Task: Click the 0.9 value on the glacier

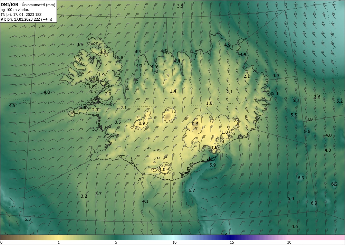Action: point(142,123)
